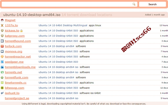The width and height of the screenshot is (168, 105).
Task: Open the limetorrents.cc link
Action: coord(16,83)
